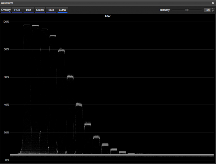The width and height of the screenshot is (216, 164).
Task: Toggle the Blue channel button
Action: coord(51,10)
